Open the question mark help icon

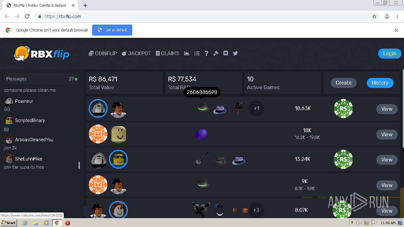[206, 53]
